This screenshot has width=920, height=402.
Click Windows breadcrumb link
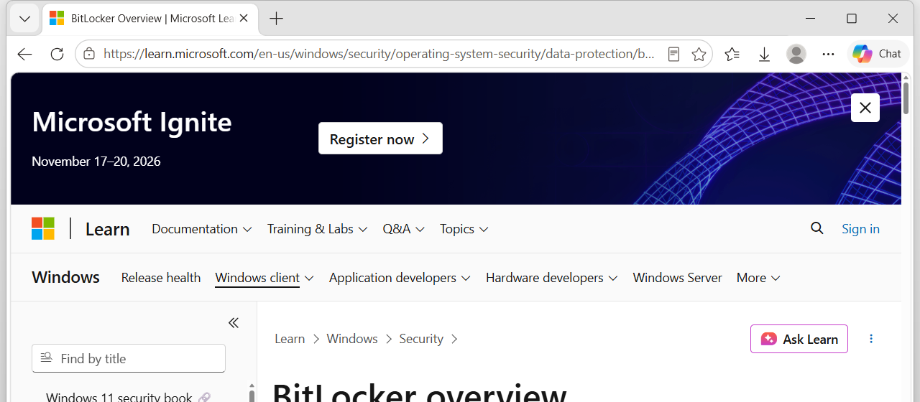click(x=352, y=339)
